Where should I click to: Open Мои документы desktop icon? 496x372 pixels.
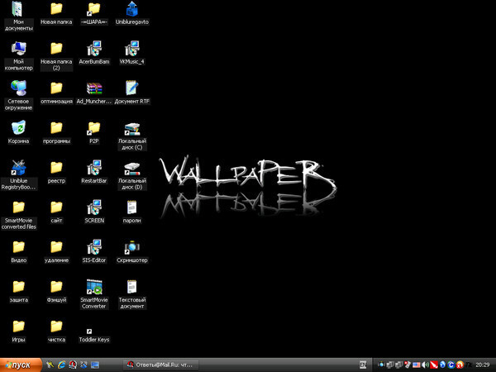(x=18, y=16)
